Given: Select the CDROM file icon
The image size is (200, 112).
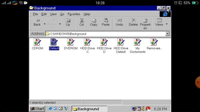Looking at the screenshot, I should pyautogui.click(x=37, y=44).
